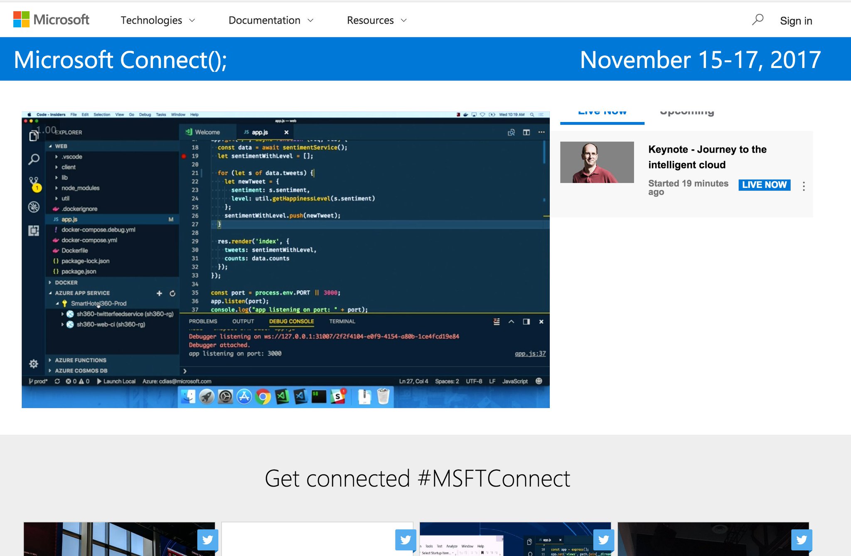
Task: Select docker-compose.yml in the explorer
Action: click(x=89, y=240)
